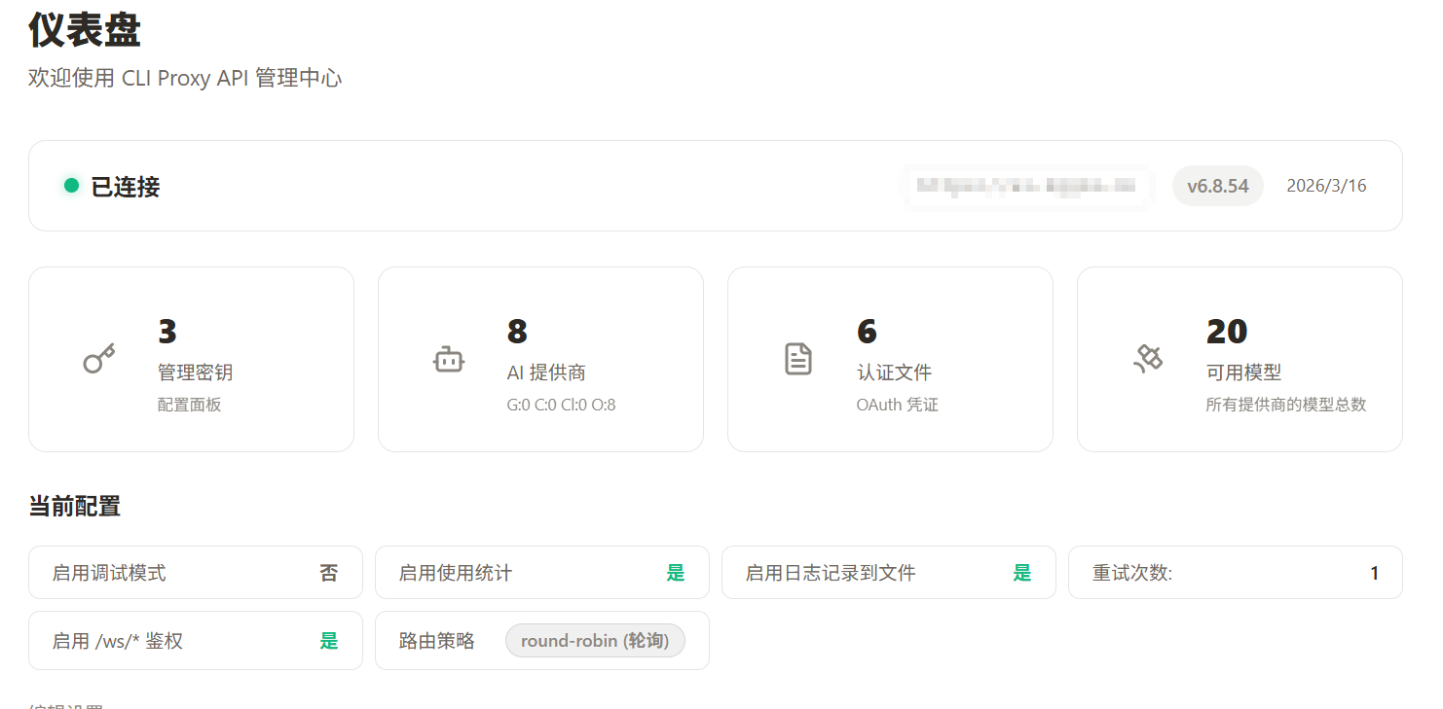
Task: Click the 已连接 status label
Action: (x=125, y=187)
